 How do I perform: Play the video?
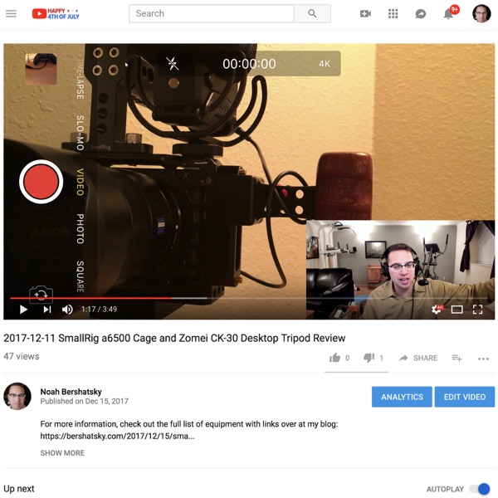point(23,309)
